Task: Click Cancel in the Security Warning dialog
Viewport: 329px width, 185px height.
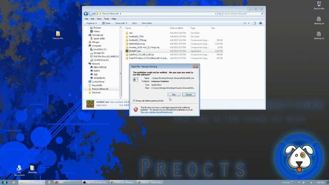Action: tap(189, 95)
